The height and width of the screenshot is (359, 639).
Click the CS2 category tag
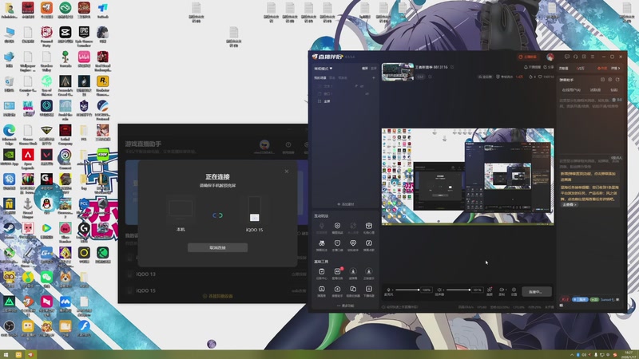[x=421, y=77]
